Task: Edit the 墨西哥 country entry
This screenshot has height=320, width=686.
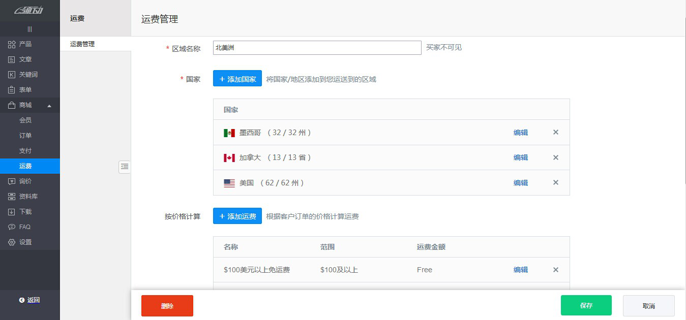Action: pyautogui.click(x=520, y=132)
